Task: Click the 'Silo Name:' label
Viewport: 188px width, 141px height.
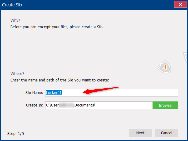Action: (x=34, y=93)
